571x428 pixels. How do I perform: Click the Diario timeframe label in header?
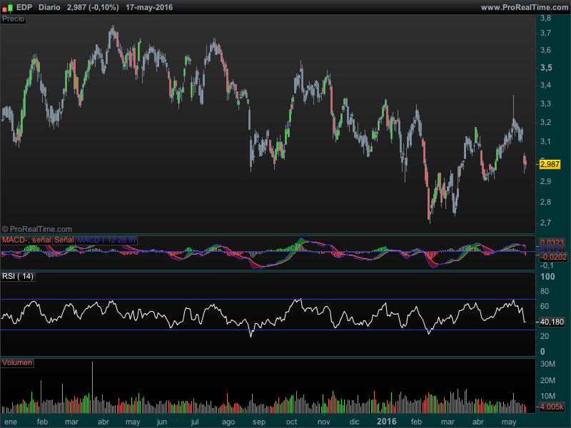tap(49, 7)
